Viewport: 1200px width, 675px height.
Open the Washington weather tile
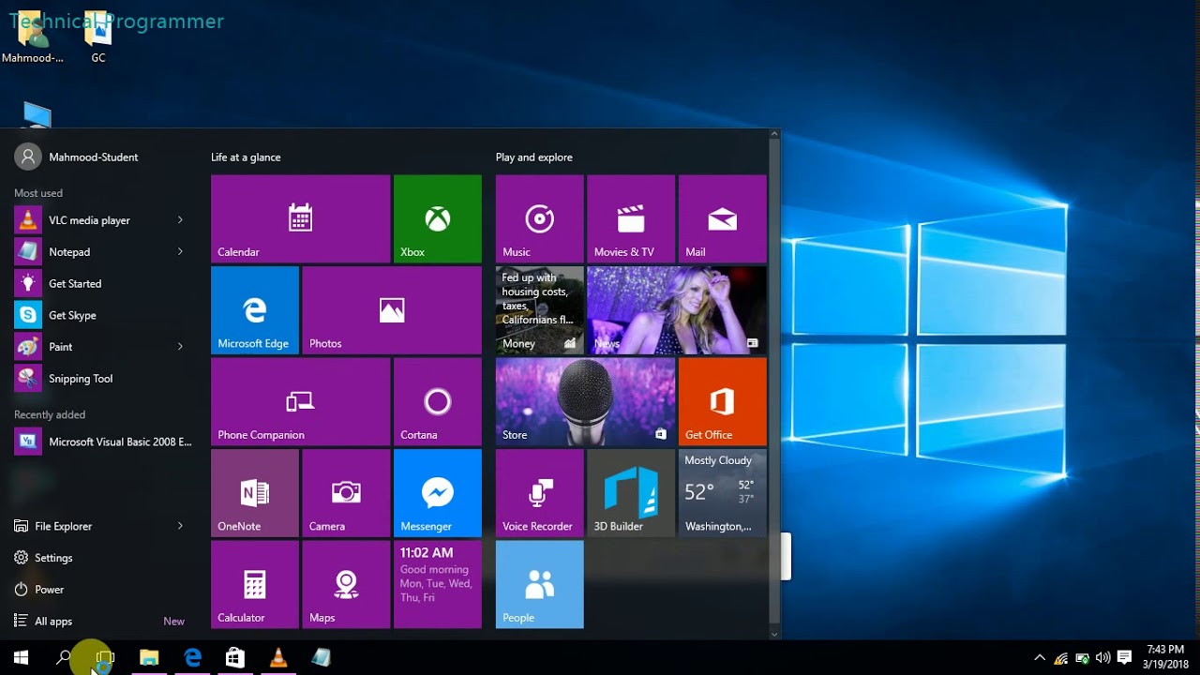[723, 493]
